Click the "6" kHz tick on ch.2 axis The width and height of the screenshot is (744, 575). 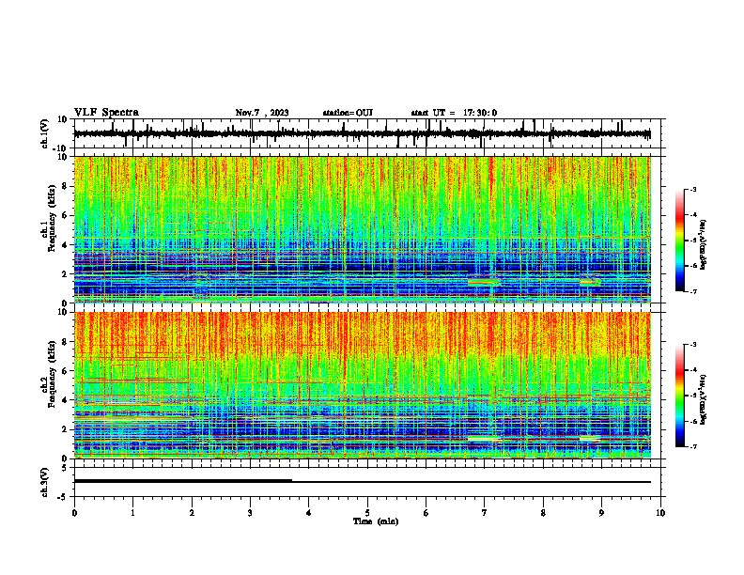(65, 371)
